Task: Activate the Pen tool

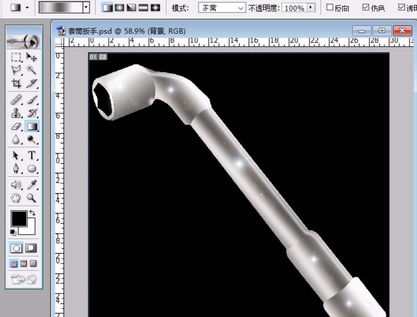Action: point(16,169)
